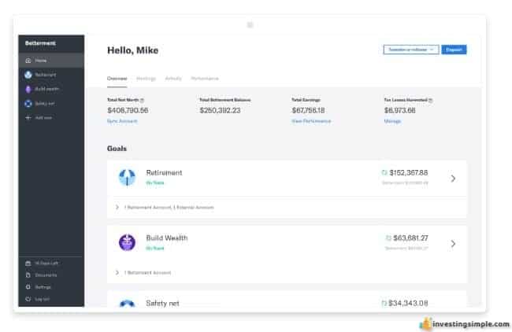Click the sync icon beside $63,681.27
The height and width of the screenshot is (332, 512).
click(388, 238)
